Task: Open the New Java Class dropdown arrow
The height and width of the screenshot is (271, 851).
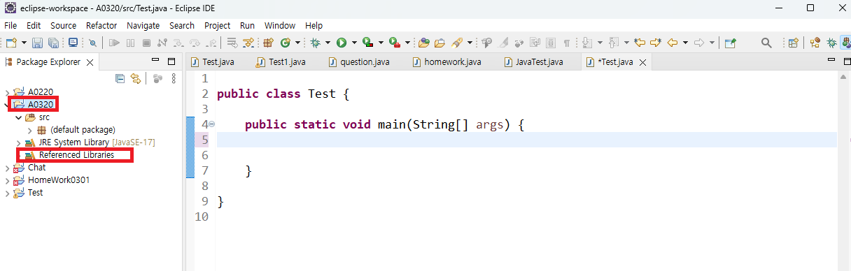Action: (297, 43)
